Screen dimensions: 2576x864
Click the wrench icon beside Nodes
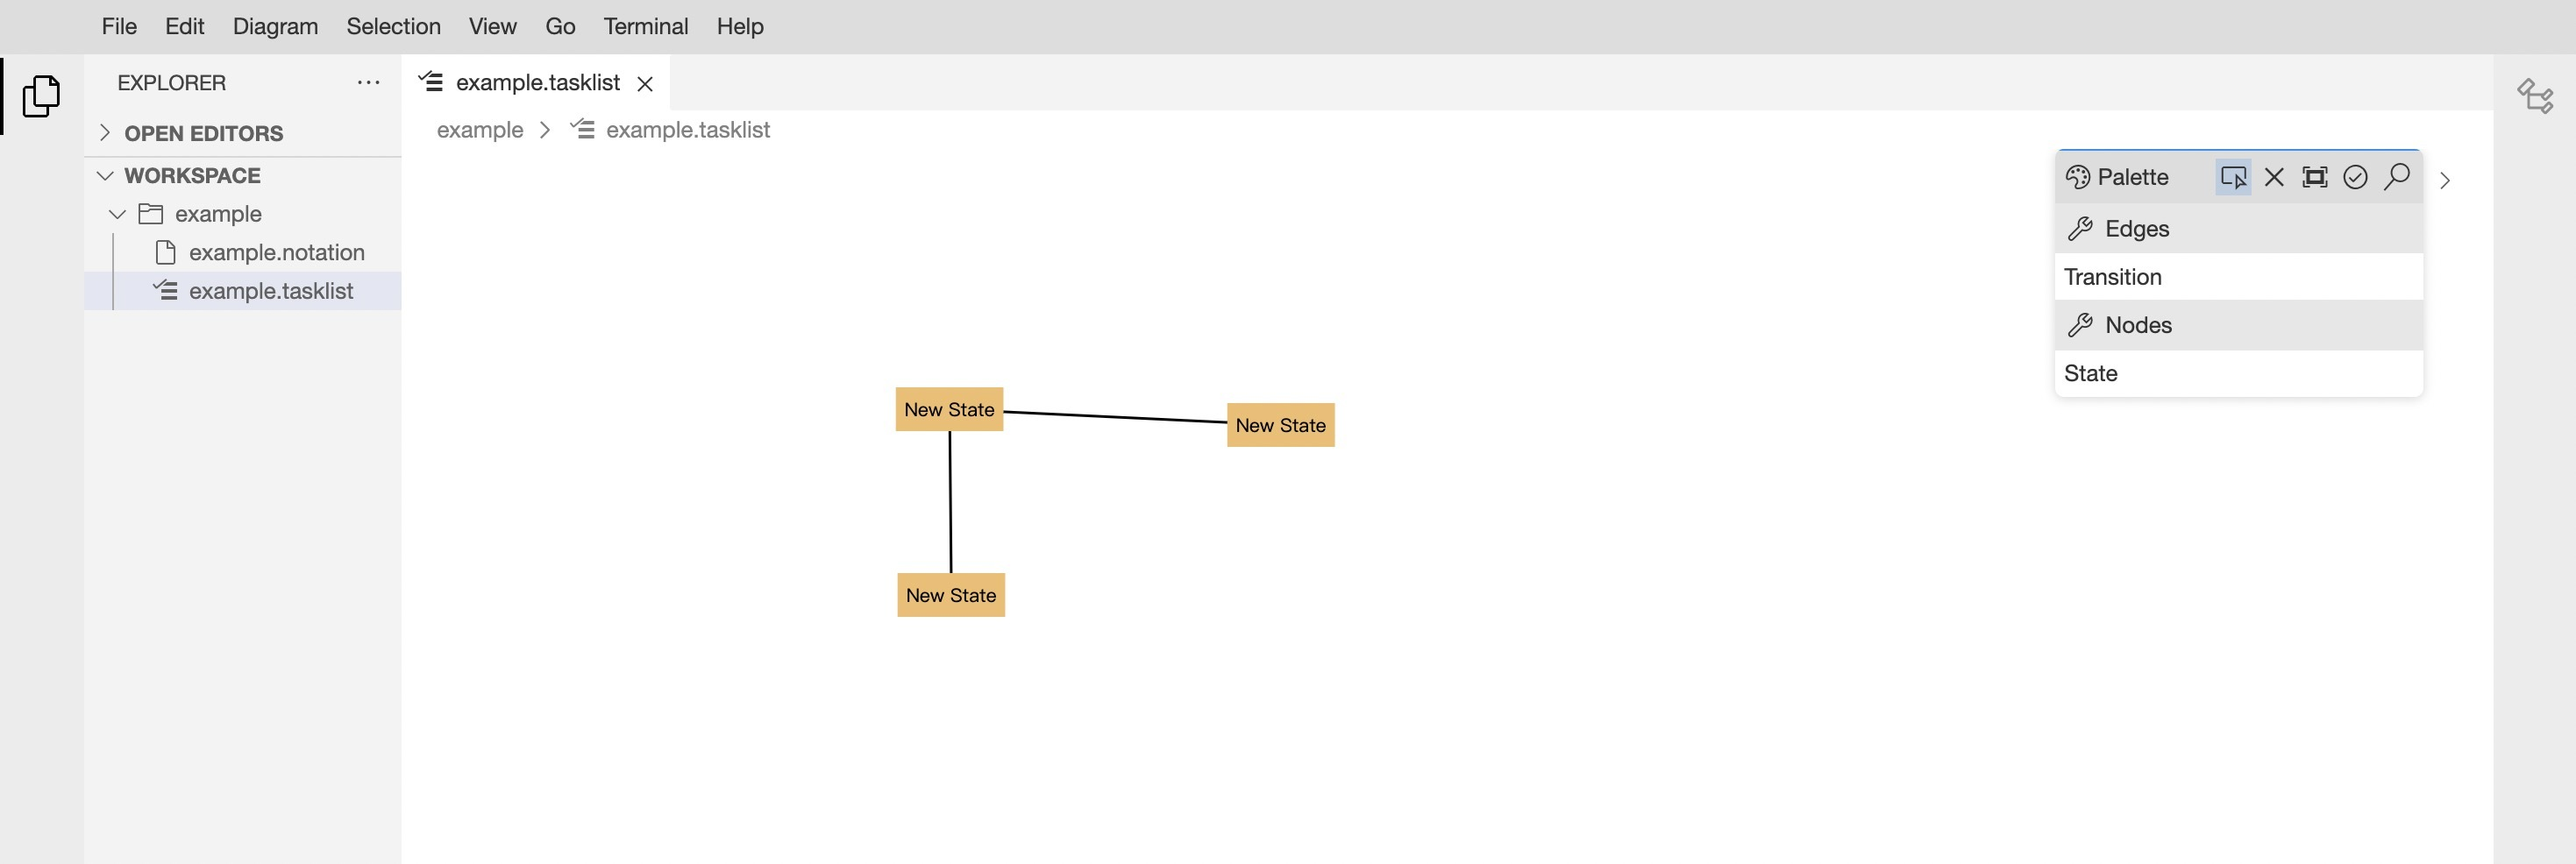[2081, 324]
